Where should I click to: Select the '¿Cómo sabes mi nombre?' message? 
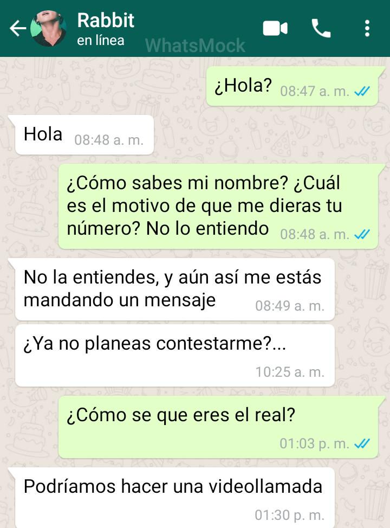point(218,207)
